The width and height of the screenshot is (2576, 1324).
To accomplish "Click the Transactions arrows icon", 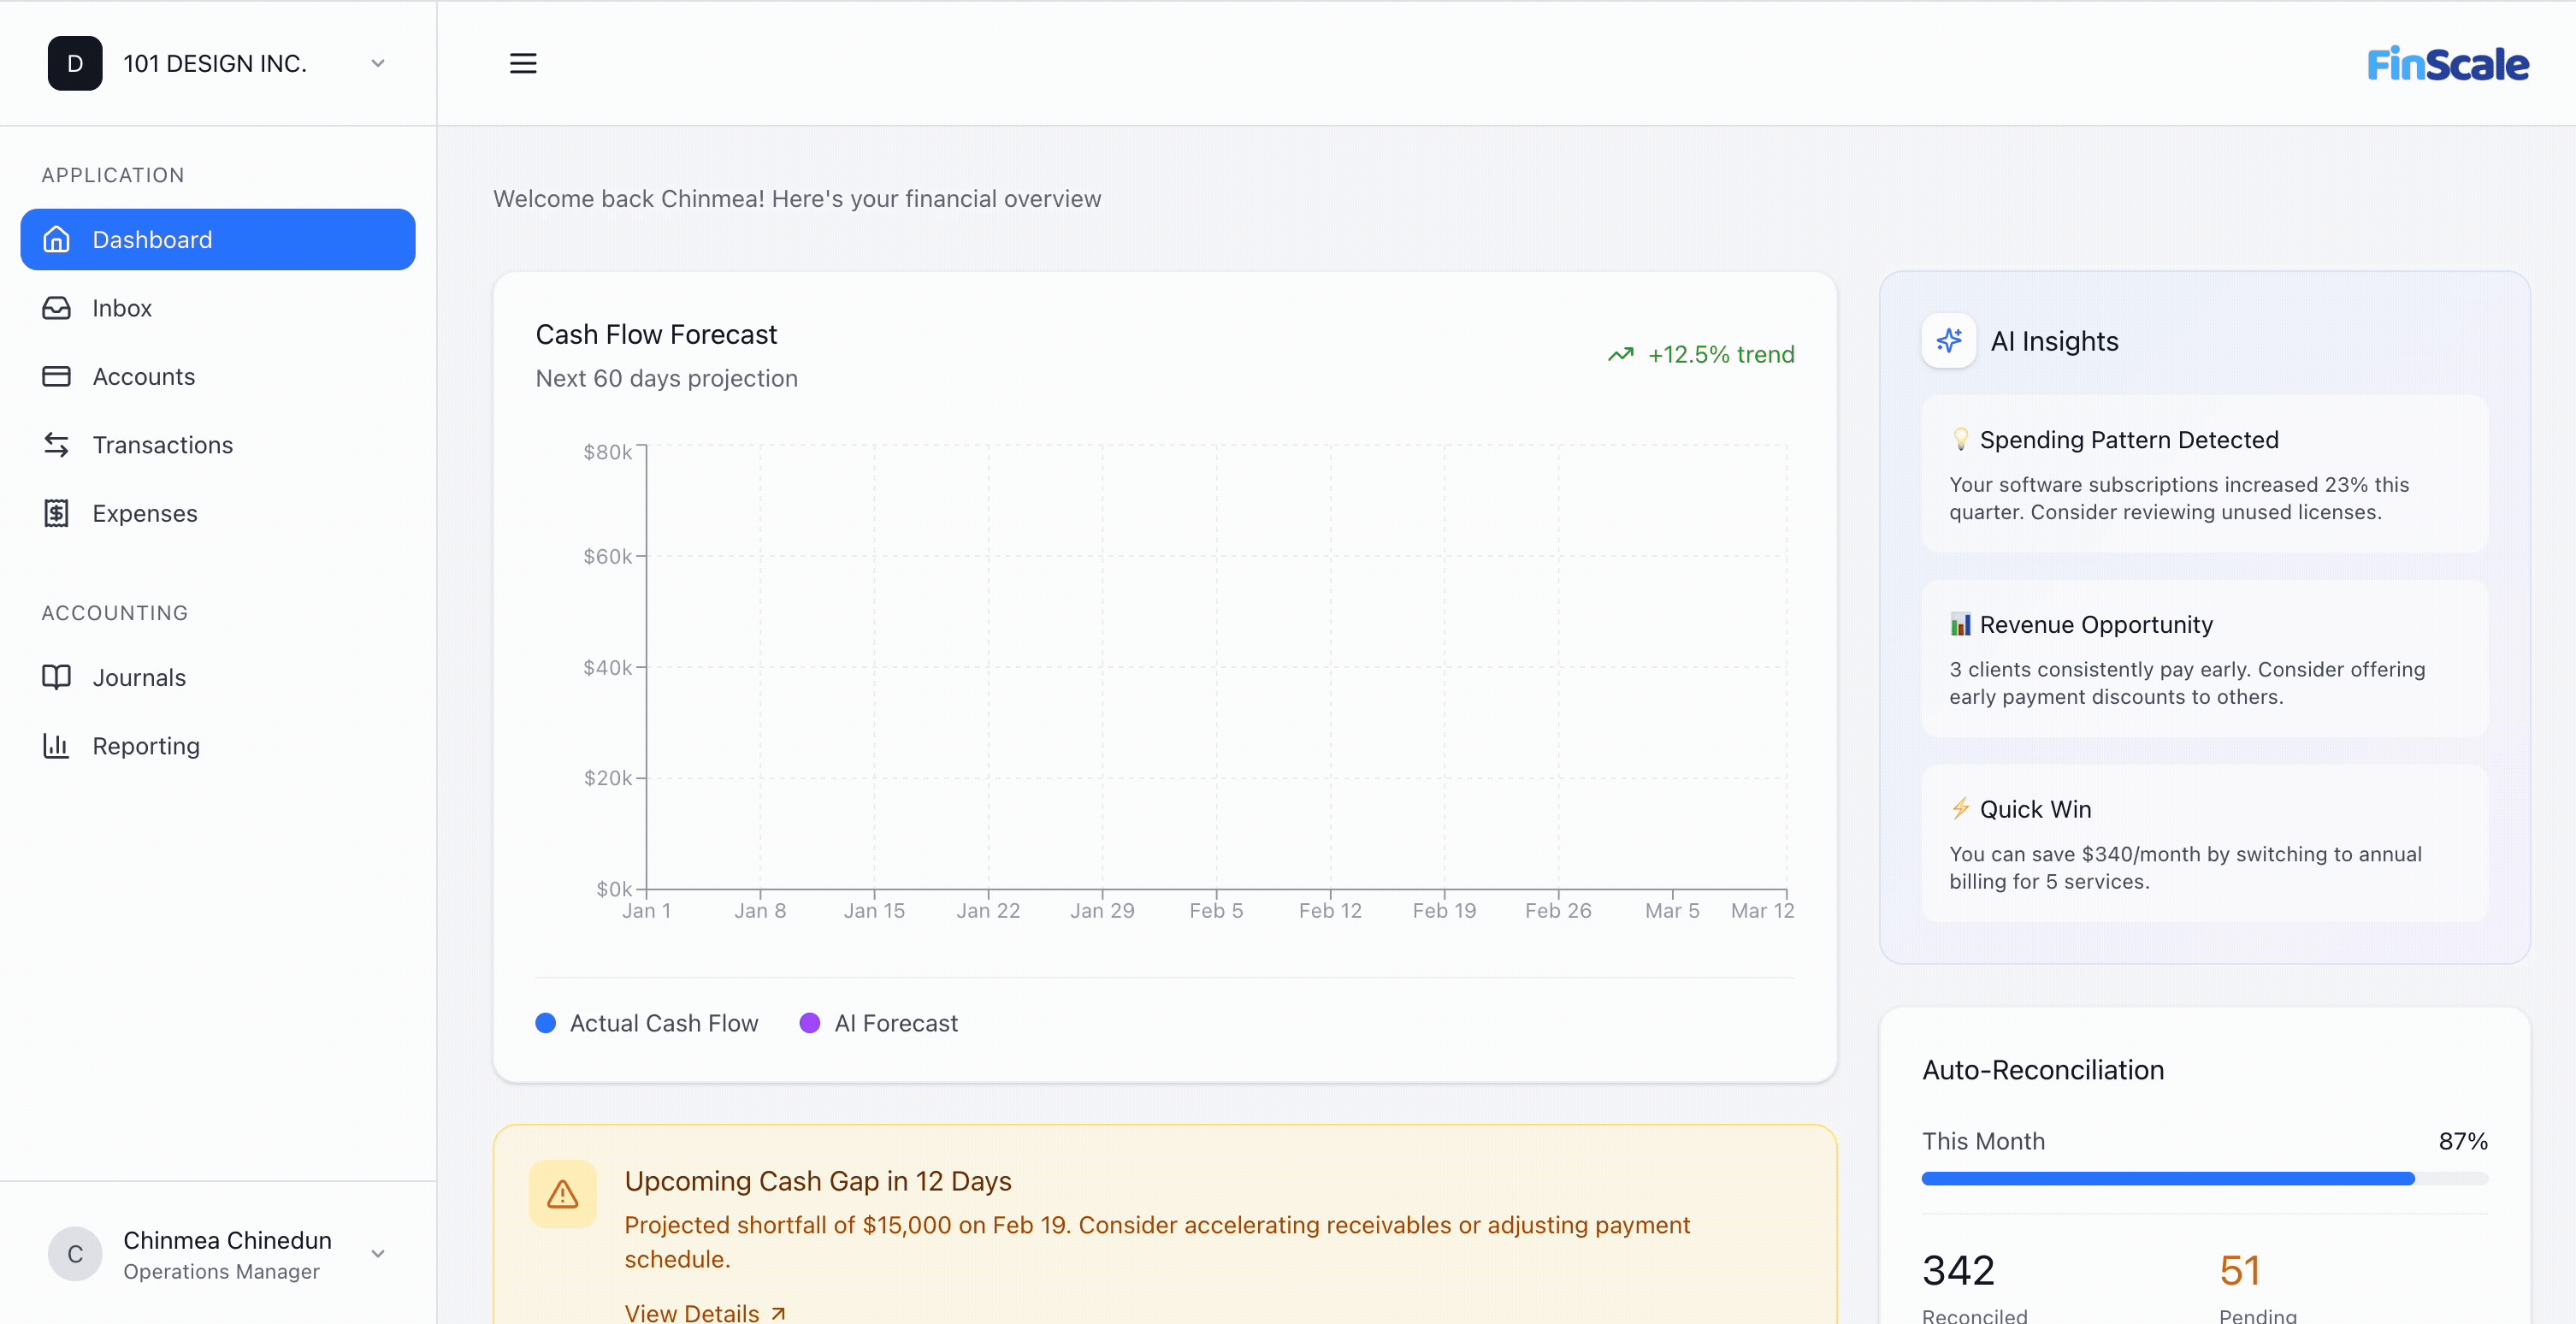I will (x=56, y=445).
